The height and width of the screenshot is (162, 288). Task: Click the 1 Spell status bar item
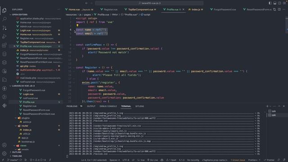pos(171,160)
